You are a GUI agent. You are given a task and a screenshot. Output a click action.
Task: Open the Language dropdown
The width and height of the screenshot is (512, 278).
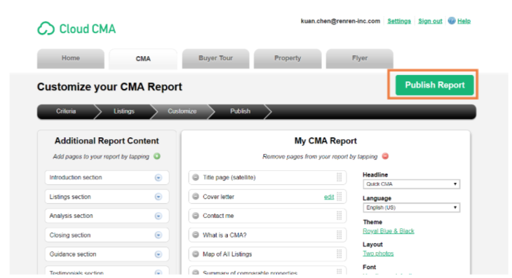[x=412, y=207]
